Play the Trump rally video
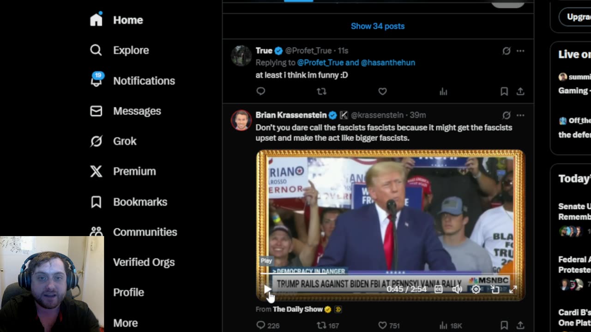The width and height of the screenshot is (591, 332). [x=267, y=289]
